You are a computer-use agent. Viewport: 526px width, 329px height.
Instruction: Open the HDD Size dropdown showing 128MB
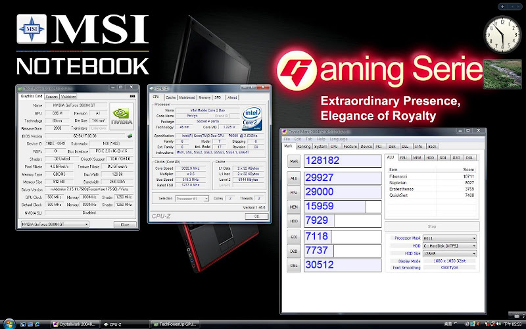(449, 253)
